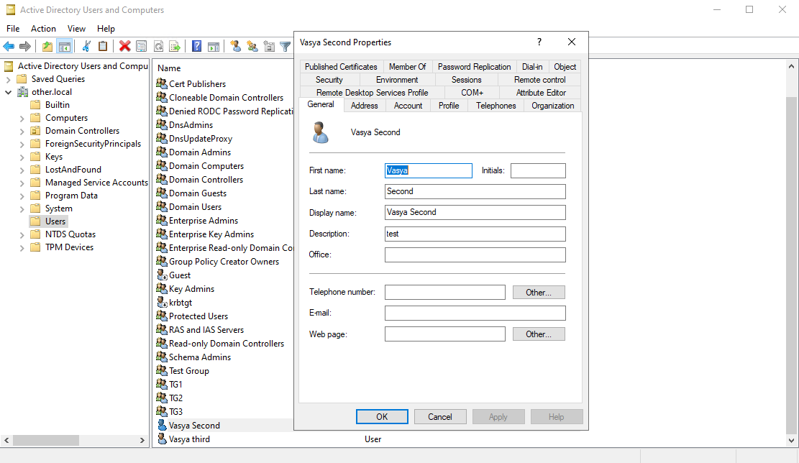Click the Copy clipboard icon
Screen dimensions: 799x463
point(103,46)
